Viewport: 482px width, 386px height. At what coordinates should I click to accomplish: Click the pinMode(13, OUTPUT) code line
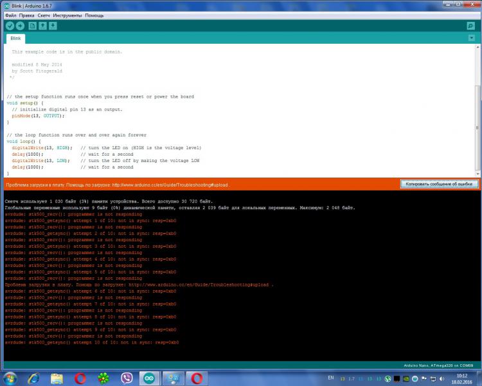[x=38, y=116]
